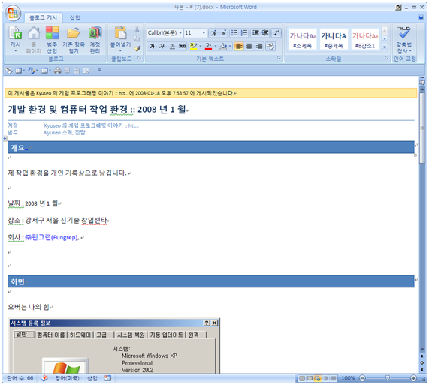The height and width of the screenshot is (385, 429).
Task: Click the macro record icon in status bar
Action: pos(107,378)
